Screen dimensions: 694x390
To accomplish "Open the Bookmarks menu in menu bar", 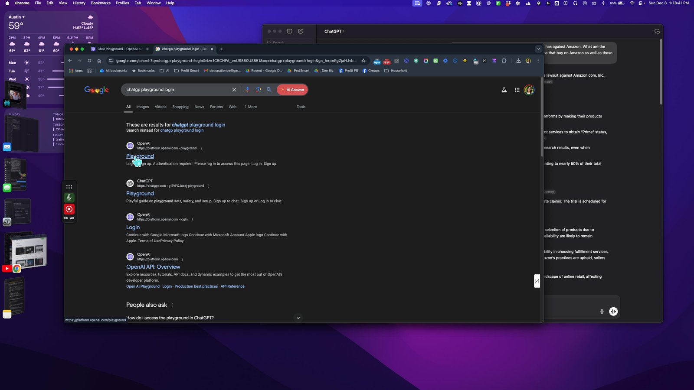I will (x=101, y=3).
